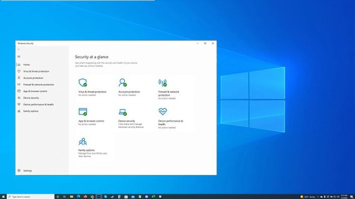Click the laptop icon beside Device security in sidebar
The width and height of the screenshot is (355, 199).
click(x=19, y=98)
